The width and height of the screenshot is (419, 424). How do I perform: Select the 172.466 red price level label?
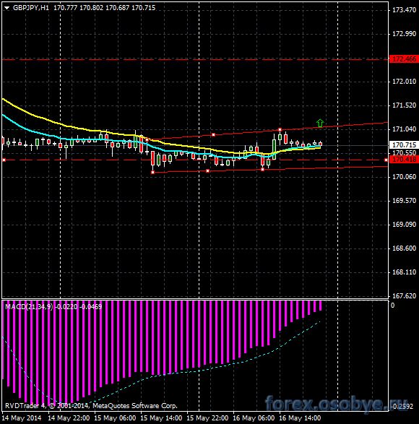pos(404,59)
